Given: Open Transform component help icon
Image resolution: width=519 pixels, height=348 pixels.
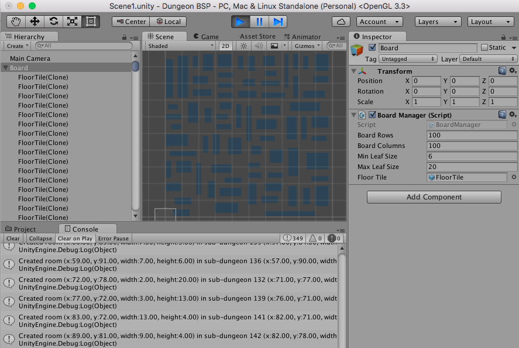Looking at the screenshot, I should click(502, 71).
